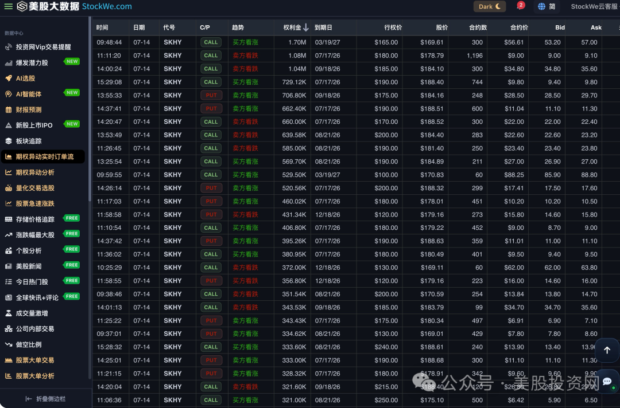This screenshot has height=408, width=620.
Task: Click the AI智能体 icon
Action: point(8,94)
